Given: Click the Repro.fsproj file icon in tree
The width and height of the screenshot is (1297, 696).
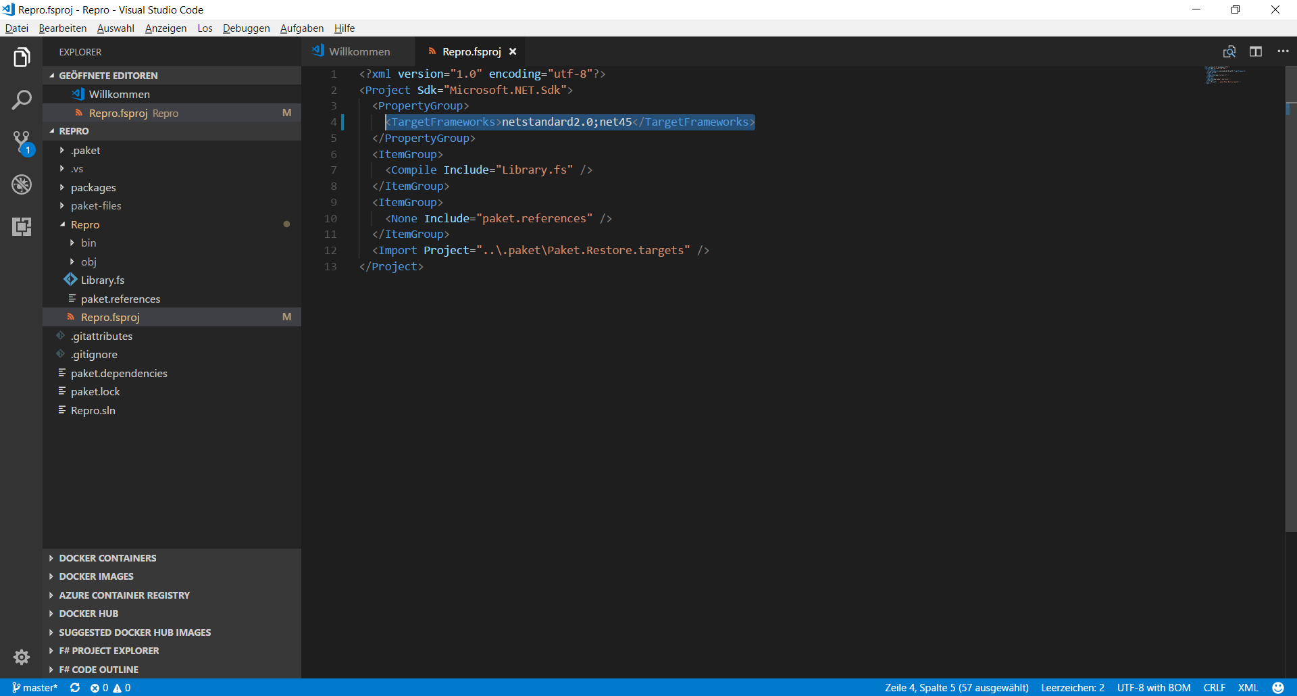Looking at the screenshot, I should tap(71, 317).
